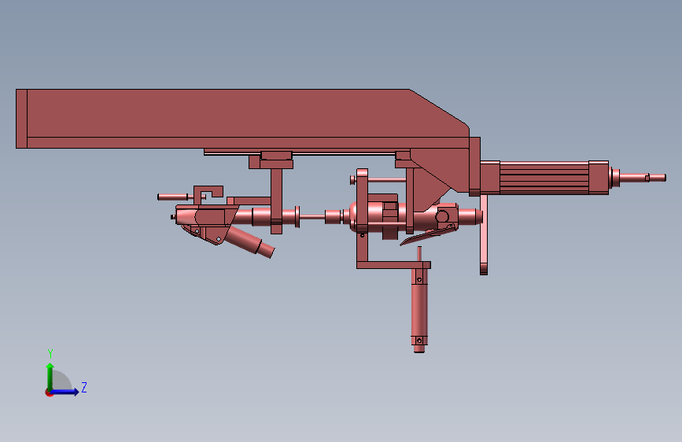Screen dimensions: 682x442
Task: Select the trigger lever under the right tool
Action: (x=427, y=236)
